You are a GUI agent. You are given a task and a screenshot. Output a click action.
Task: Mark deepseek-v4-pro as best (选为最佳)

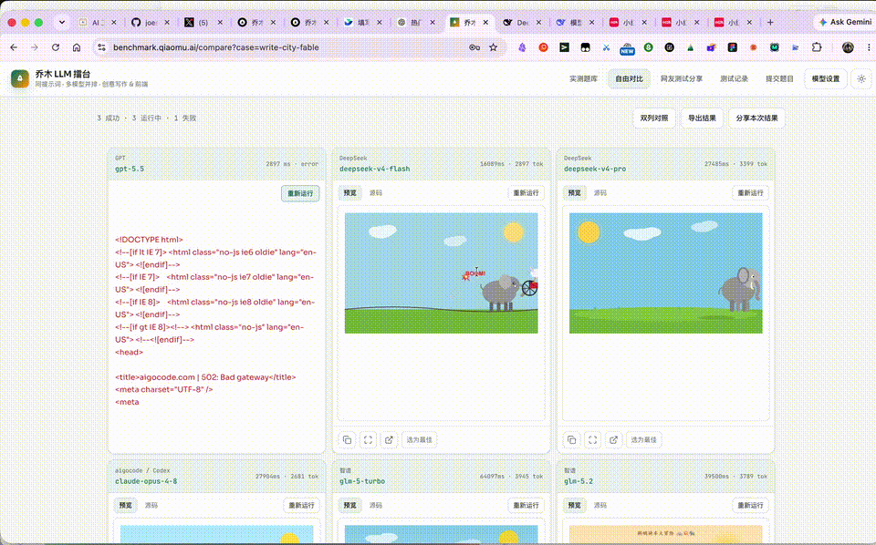point(643,440)
